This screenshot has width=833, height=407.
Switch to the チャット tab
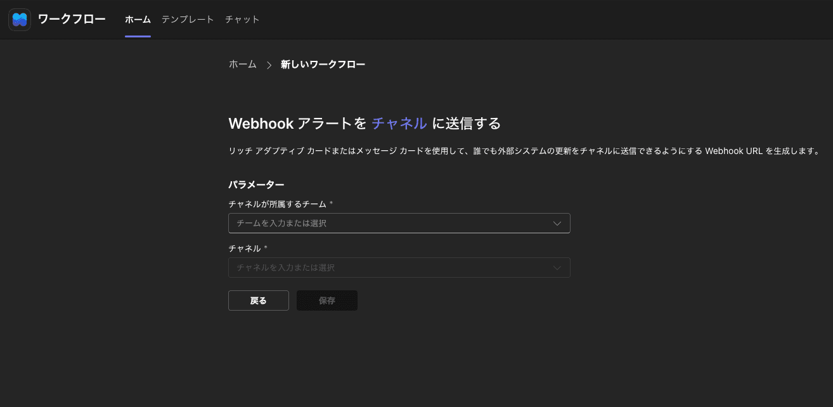[x=242, y=20]
